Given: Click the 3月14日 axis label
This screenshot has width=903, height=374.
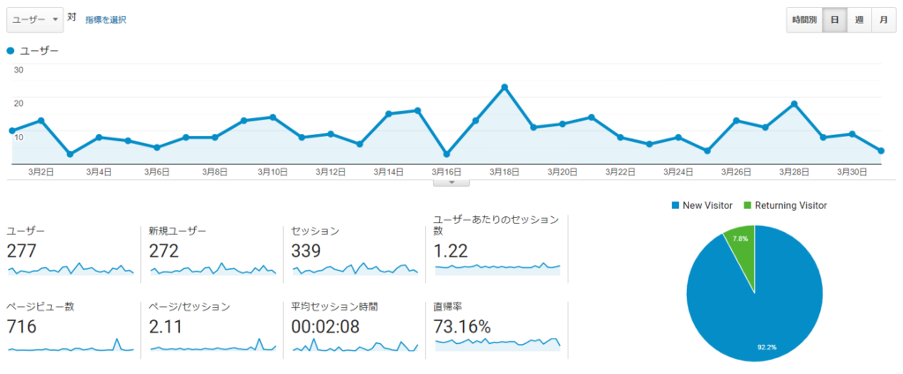Looking at the screenshot, I should click(x=388, y=172).
